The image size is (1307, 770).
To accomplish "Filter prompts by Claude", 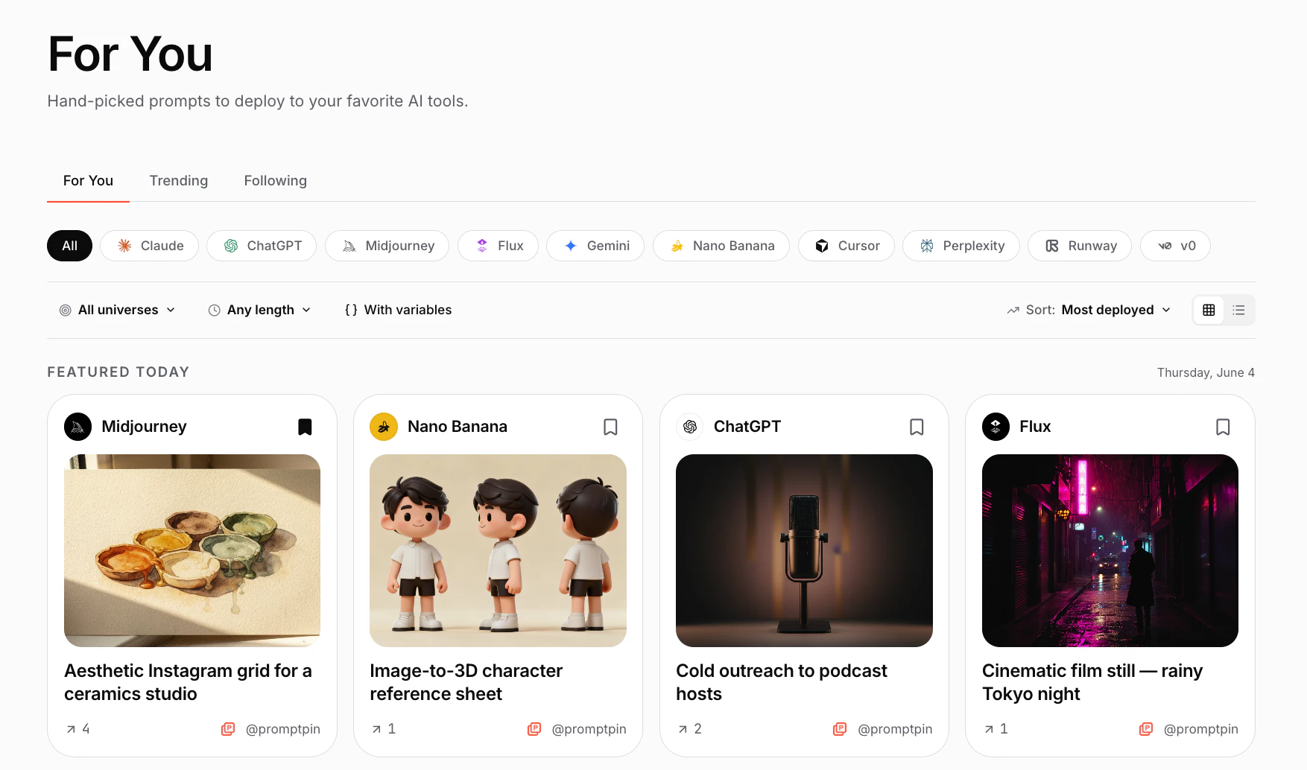I will coord(149,246).
